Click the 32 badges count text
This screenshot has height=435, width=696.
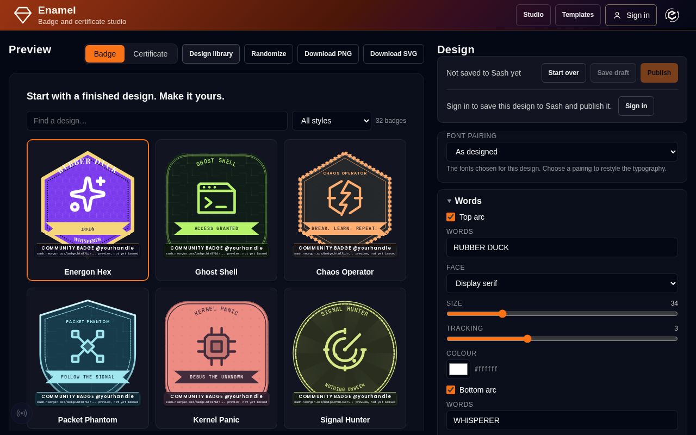coord(391,121)
